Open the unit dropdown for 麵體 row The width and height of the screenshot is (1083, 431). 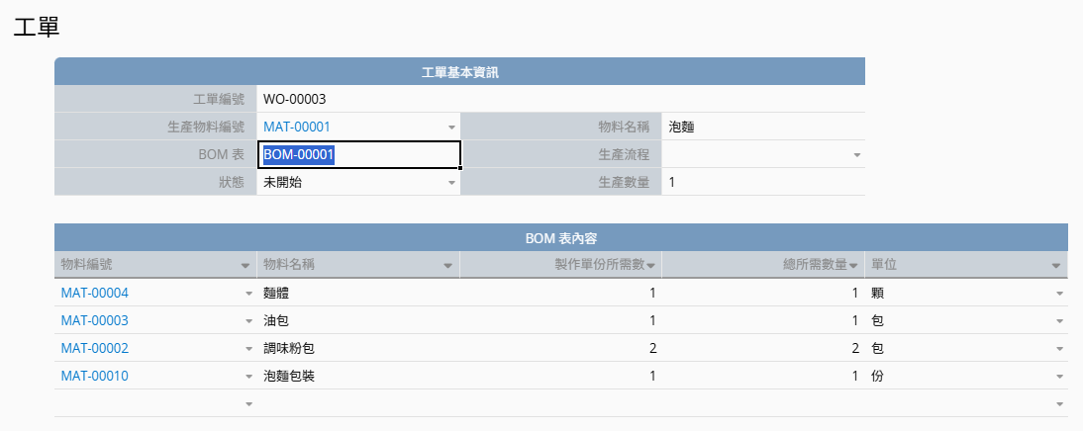1059,294
